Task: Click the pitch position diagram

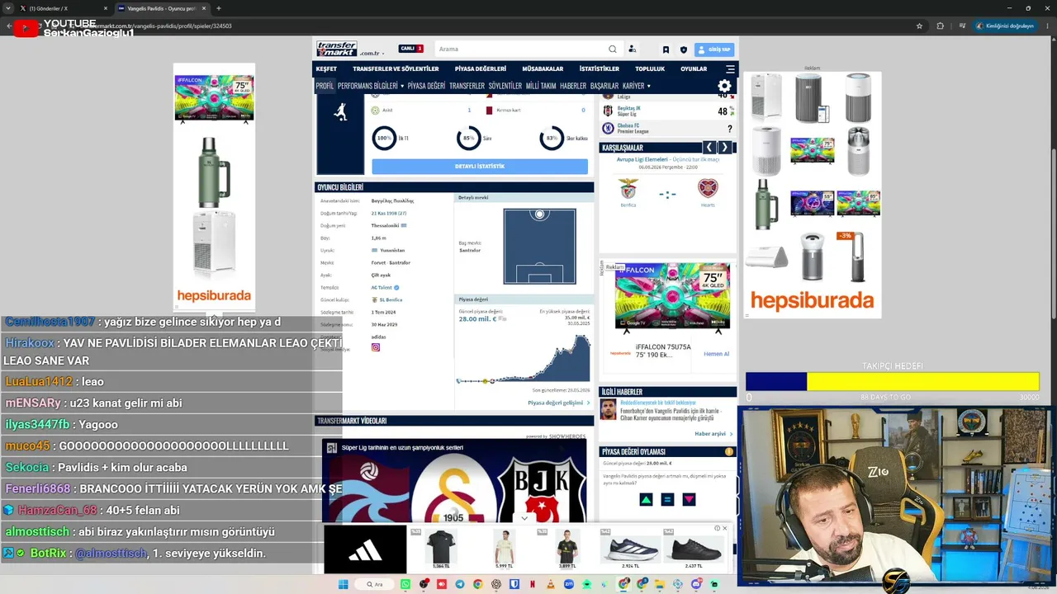Action: (539, 246)
